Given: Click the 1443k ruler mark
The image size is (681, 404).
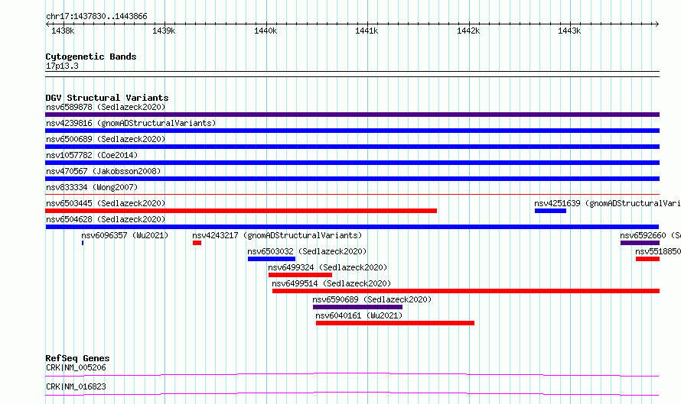Looking at the screenshot, I should [x=569, y=31].
